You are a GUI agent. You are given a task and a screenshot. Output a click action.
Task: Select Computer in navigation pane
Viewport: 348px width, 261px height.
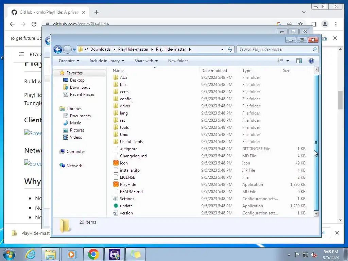click(76, 151)
